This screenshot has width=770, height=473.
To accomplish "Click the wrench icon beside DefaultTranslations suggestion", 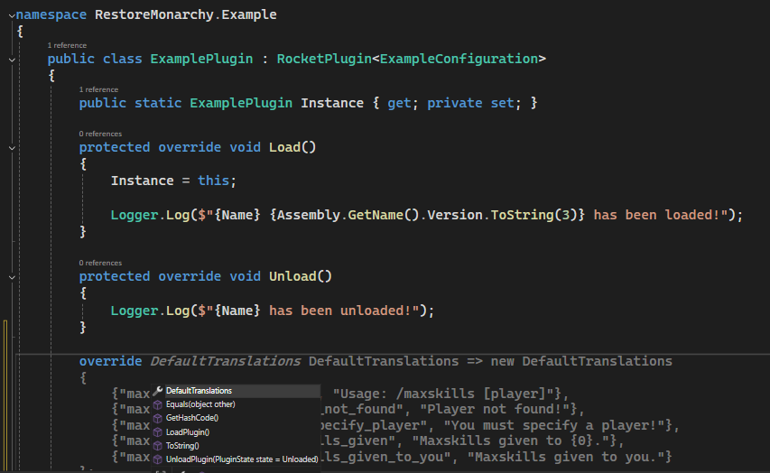I will [x=157, y=391].
